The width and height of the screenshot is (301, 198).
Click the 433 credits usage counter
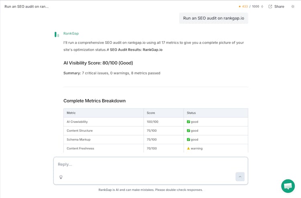tap(245, 6)
